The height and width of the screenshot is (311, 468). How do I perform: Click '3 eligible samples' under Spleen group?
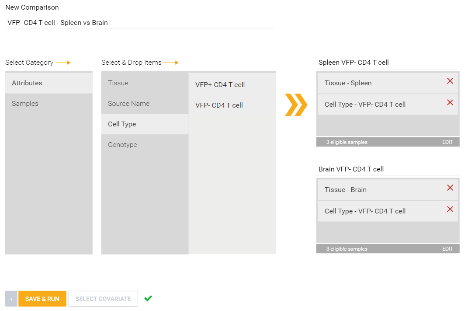tap(347, 142)
